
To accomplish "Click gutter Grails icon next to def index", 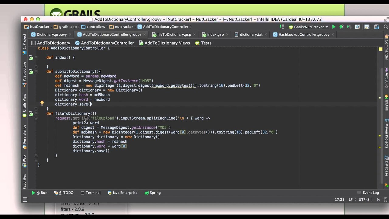I will pos(31,57).
